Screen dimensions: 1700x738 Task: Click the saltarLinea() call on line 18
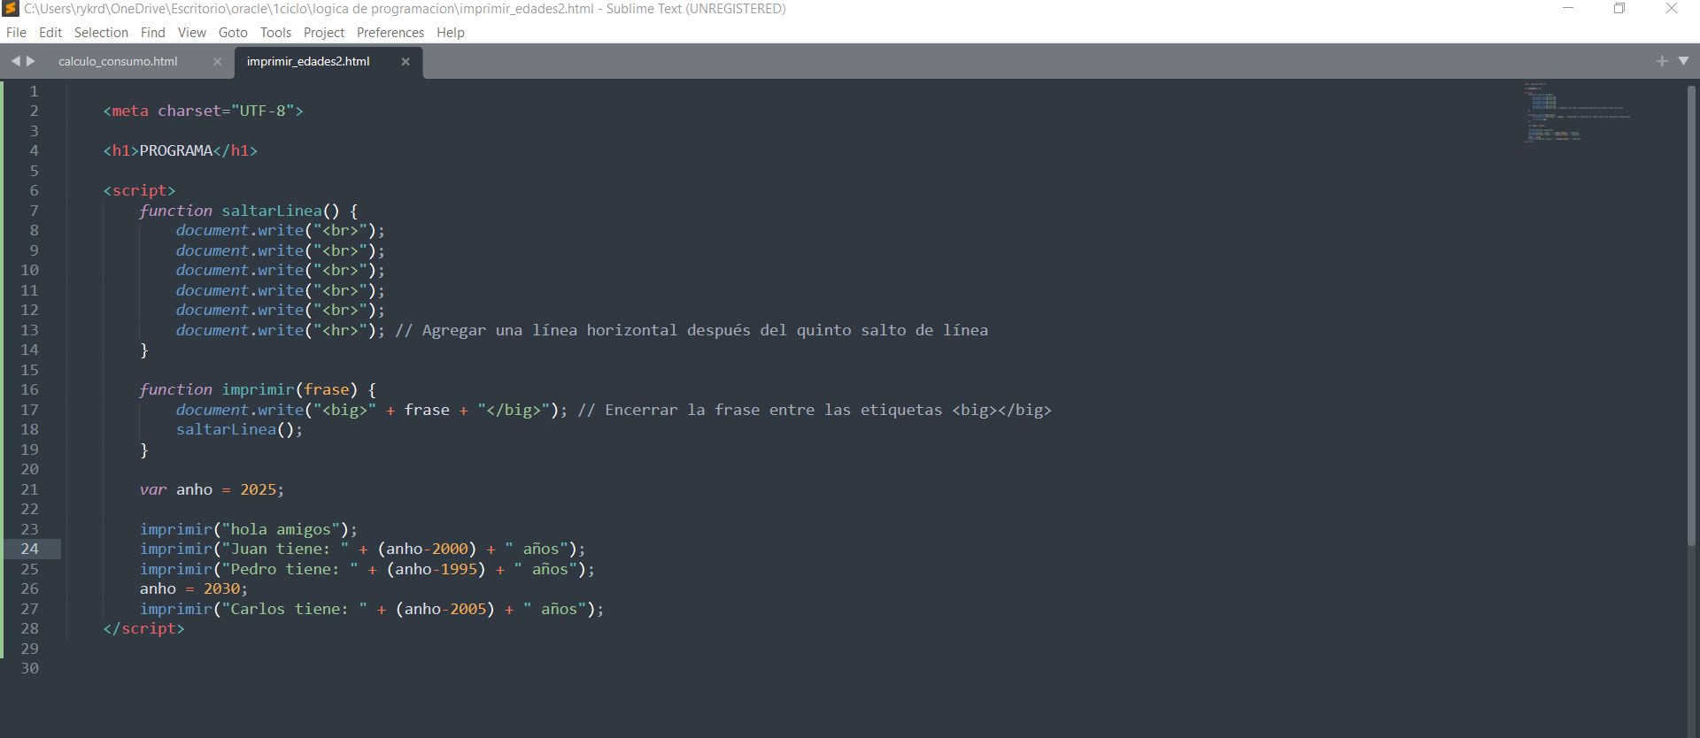tap(239, 429)
